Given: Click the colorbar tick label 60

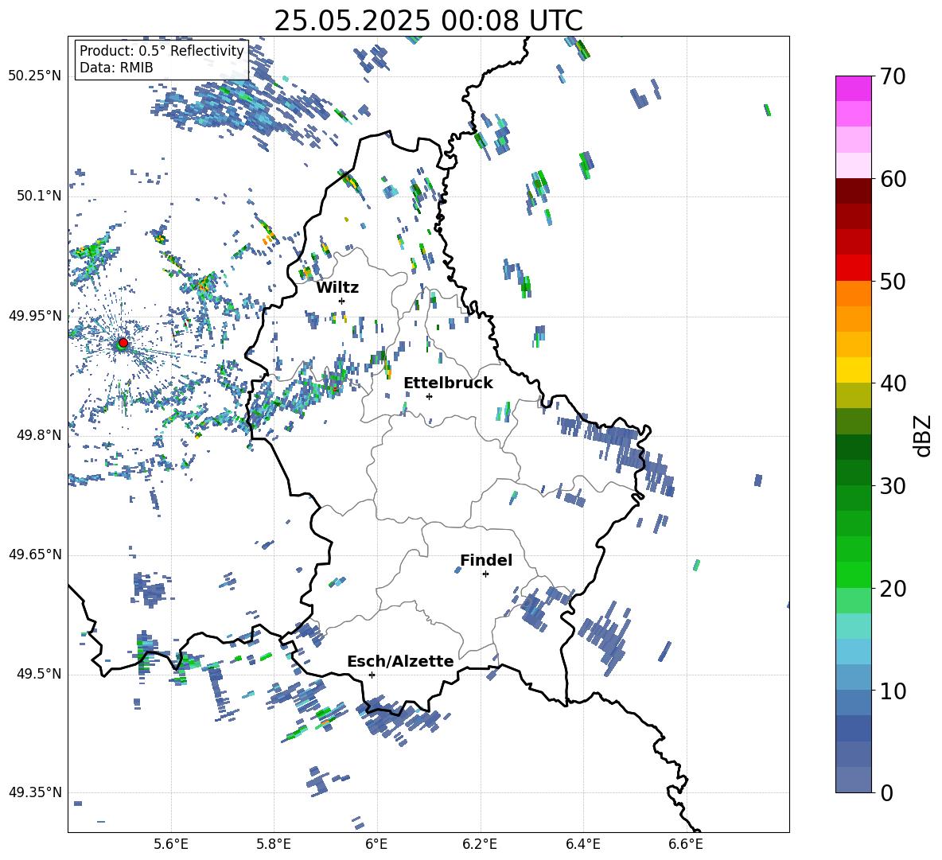Looking at the screenshot, I should coord(893,179).
